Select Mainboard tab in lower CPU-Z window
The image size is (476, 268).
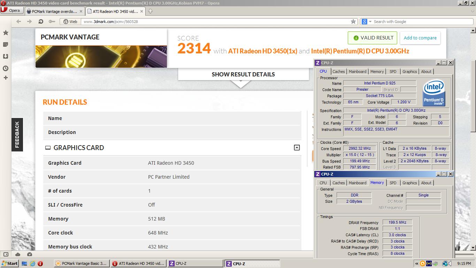358,183
